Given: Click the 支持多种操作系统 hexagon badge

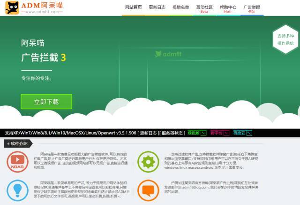Looking at the screenshot, I should pos(285,39).
